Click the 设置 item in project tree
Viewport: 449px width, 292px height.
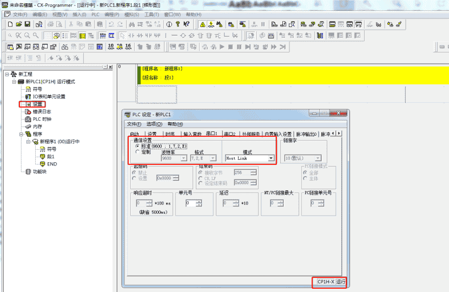[x=37, y=104]
